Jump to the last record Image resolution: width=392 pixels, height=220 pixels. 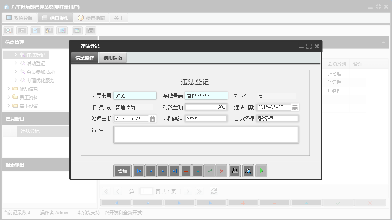(174, 171)
